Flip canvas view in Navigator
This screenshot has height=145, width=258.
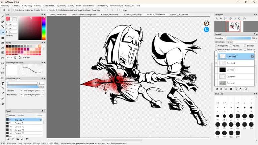[x=244, y=19]
